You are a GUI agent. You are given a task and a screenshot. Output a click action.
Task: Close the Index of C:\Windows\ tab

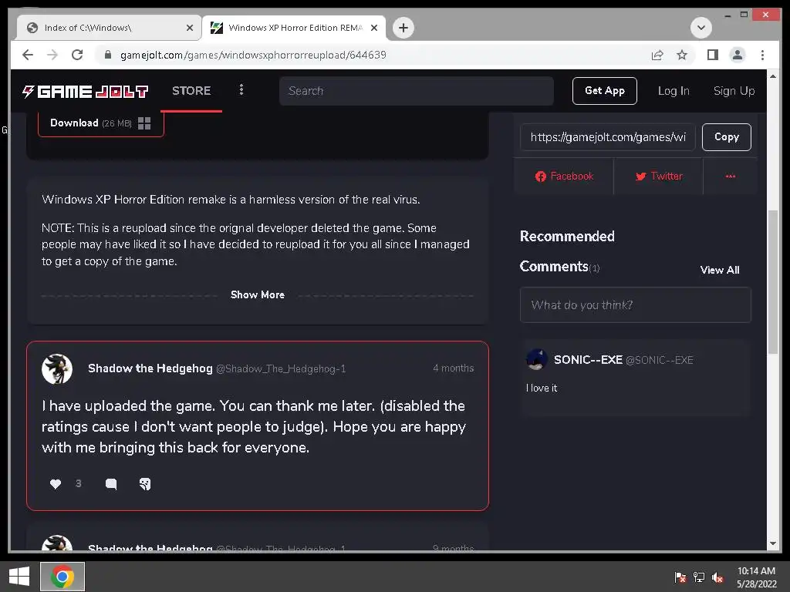click(x=190, y=28)
